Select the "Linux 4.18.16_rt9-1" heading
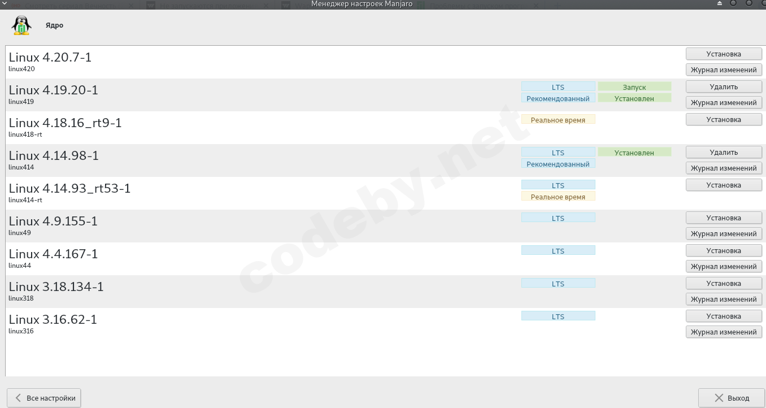The image size is (766, 408). click(66, 123)
